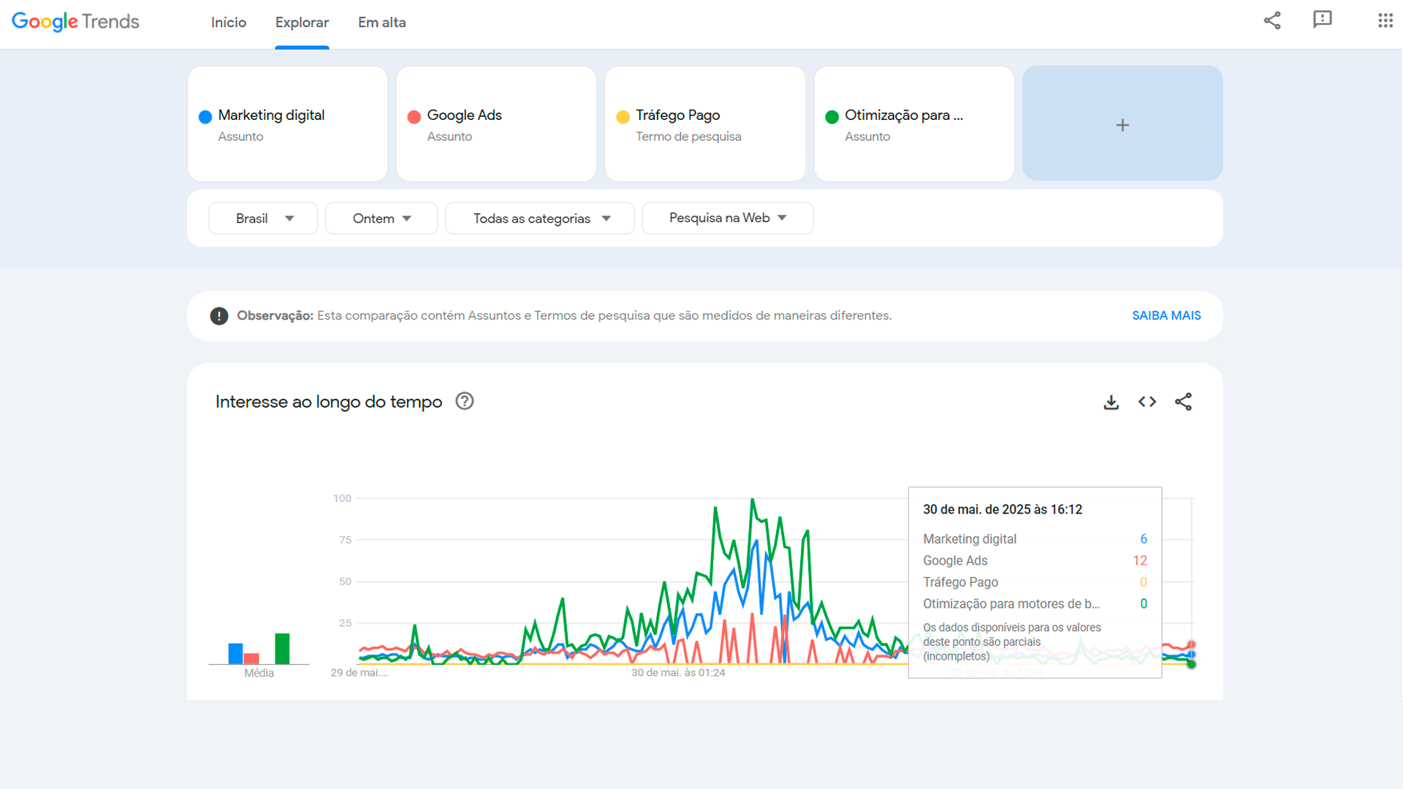Click the red Média bar
The image size is (1403, 789).
pyautogui.click(x=251, y=658)
